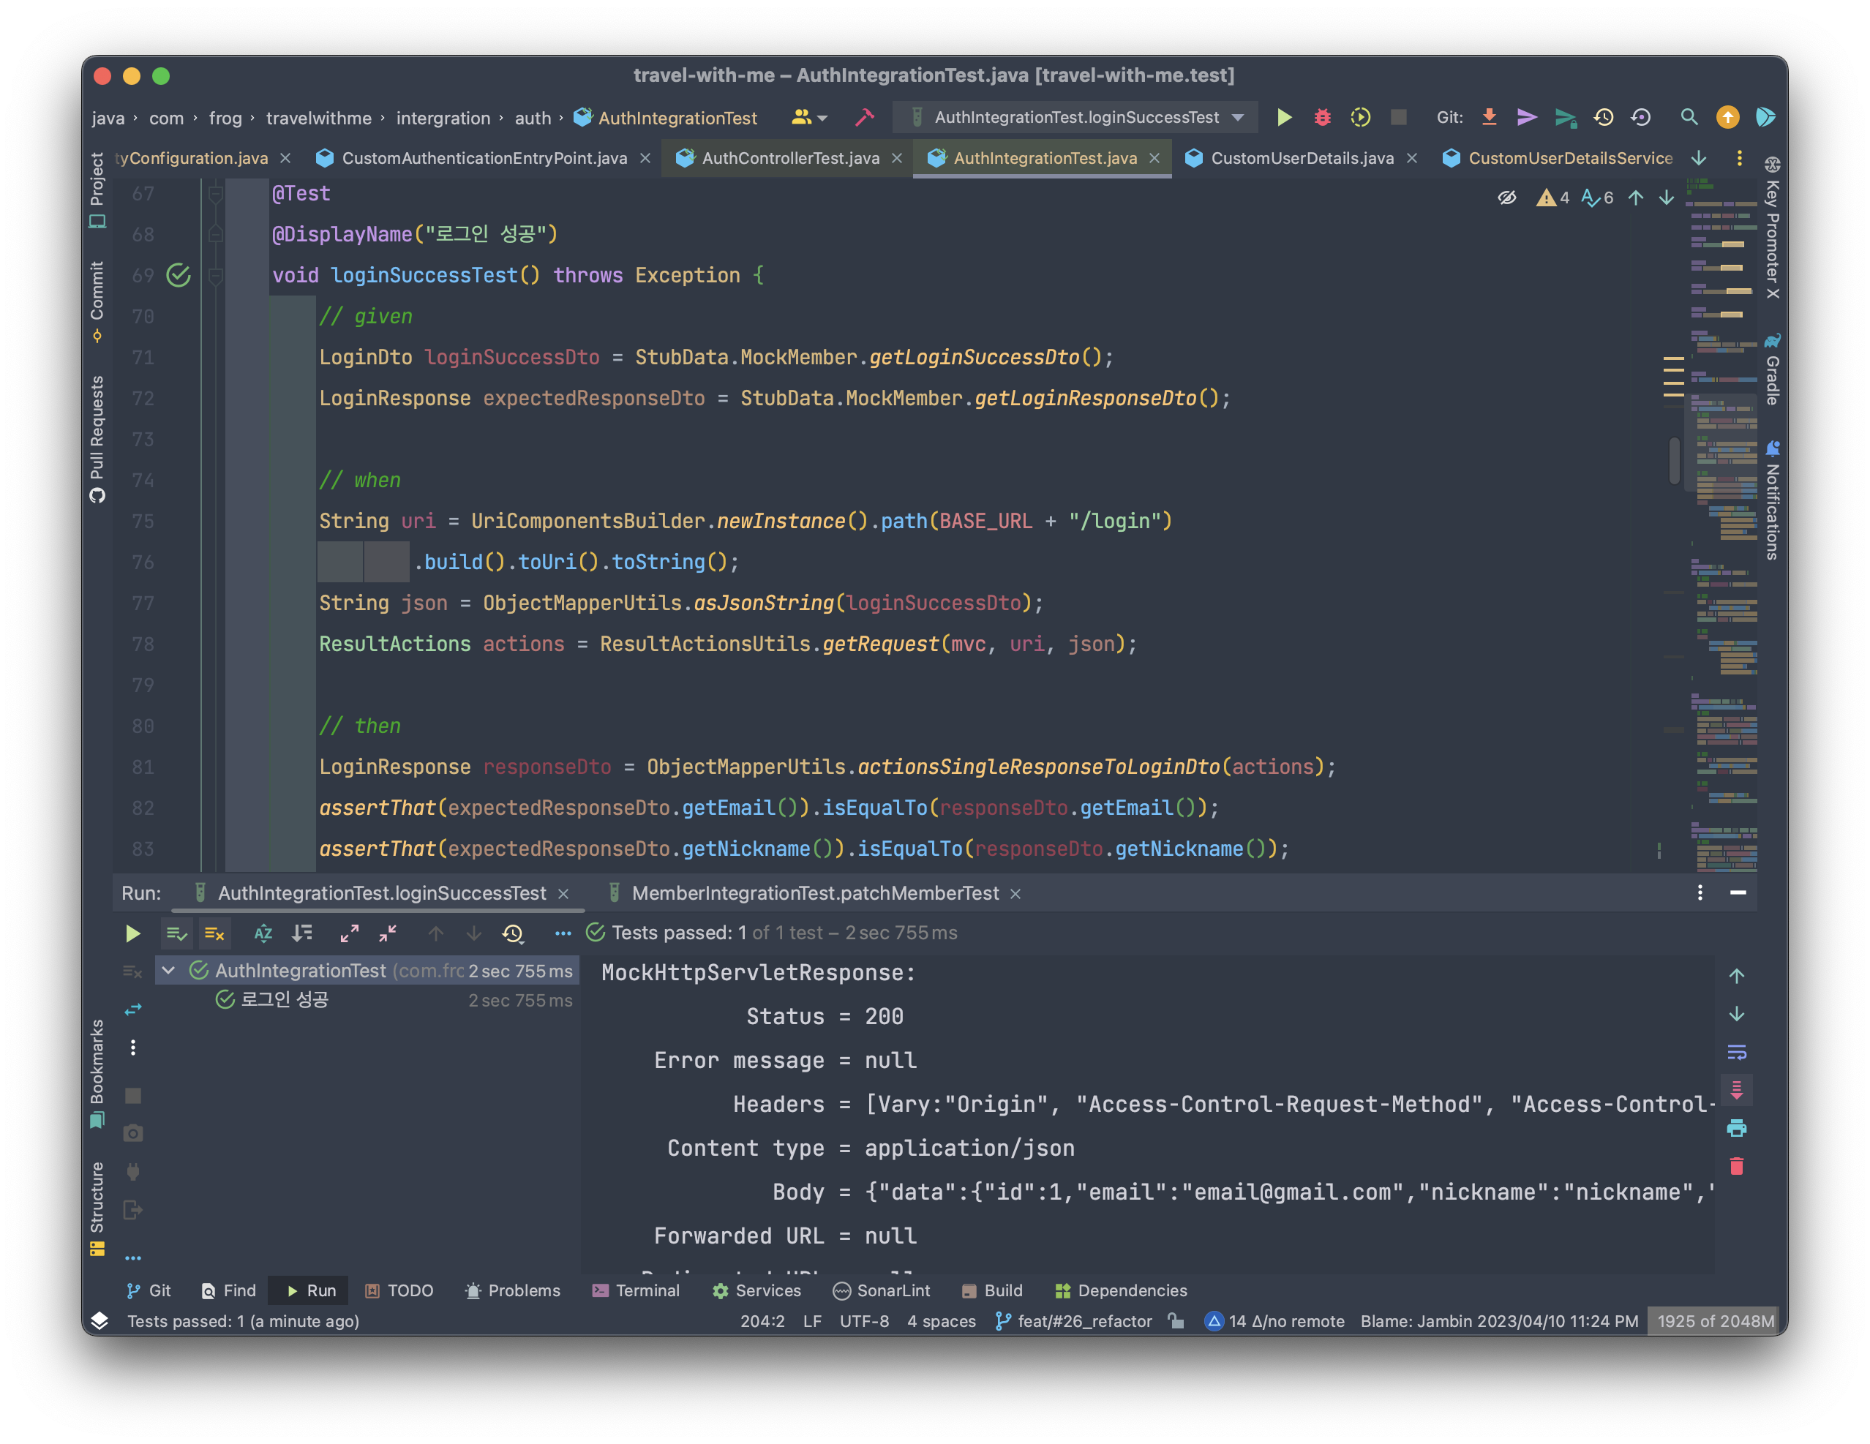This screenshot has width=1870, height=1444.
Task: Click the feat/#26_refactor branch widget
Action: [x=1075, y=1321]
